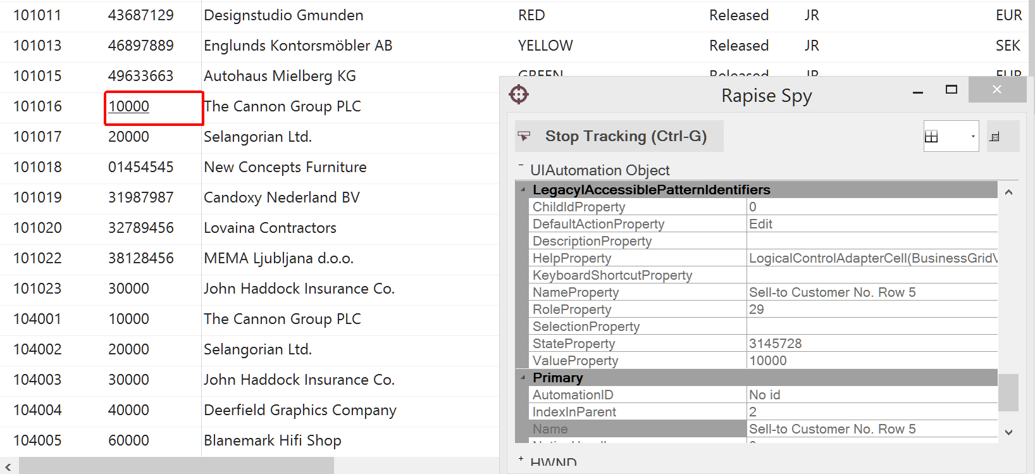This screenshot has width=1035, height=474.
Task: Click the ValueProperty field showing 10000
Action: [x=871, y=361]
